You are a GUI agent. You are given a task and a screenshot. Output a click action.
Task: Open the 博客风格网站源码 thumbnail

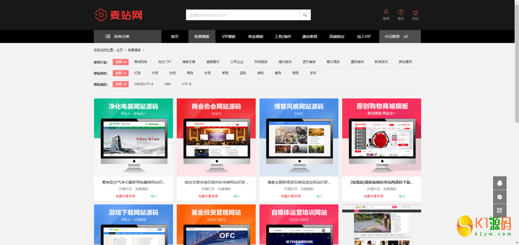point(299,137)
